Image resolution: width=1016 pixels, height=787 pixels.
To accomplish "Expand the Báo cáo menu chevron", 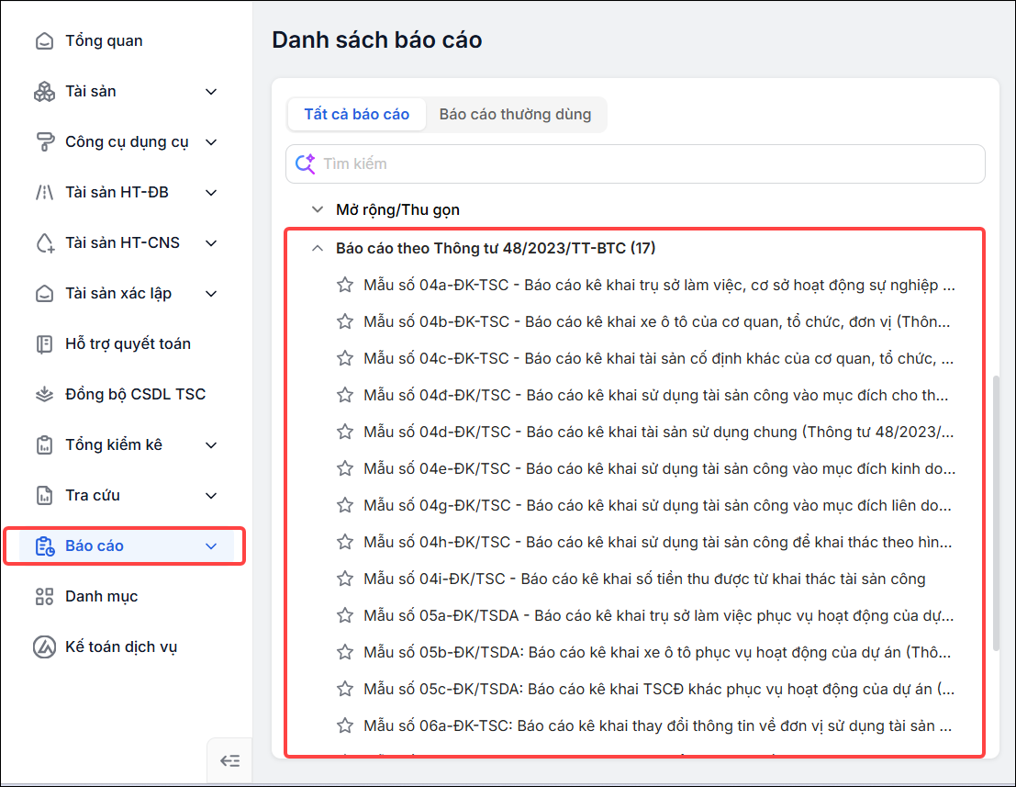I will [211, 546].
